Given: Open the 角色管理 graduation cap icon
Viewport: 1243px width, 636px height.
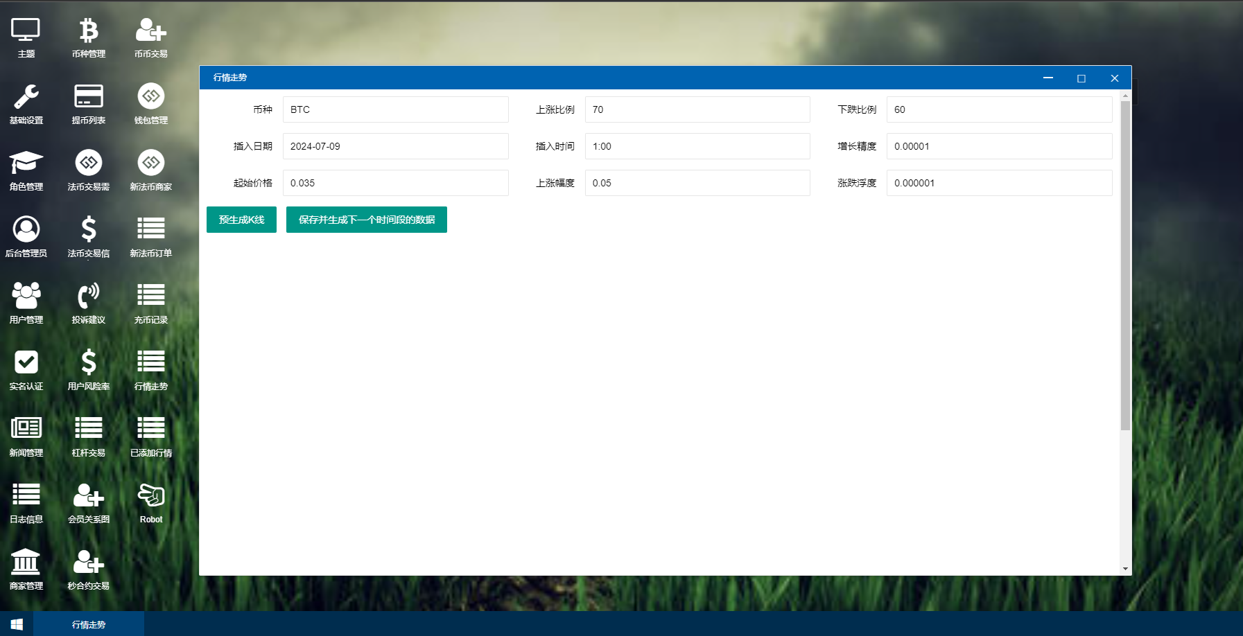Looking at the screenshot, I should 26,164.
